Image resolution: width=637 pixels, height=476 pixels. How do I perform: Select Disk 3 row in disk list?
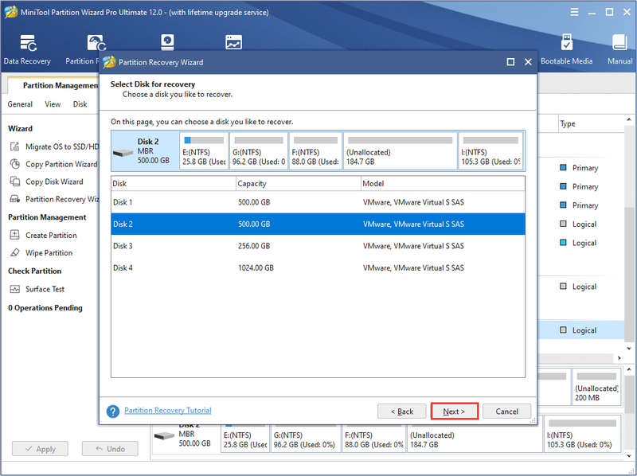tap(318, 246)
